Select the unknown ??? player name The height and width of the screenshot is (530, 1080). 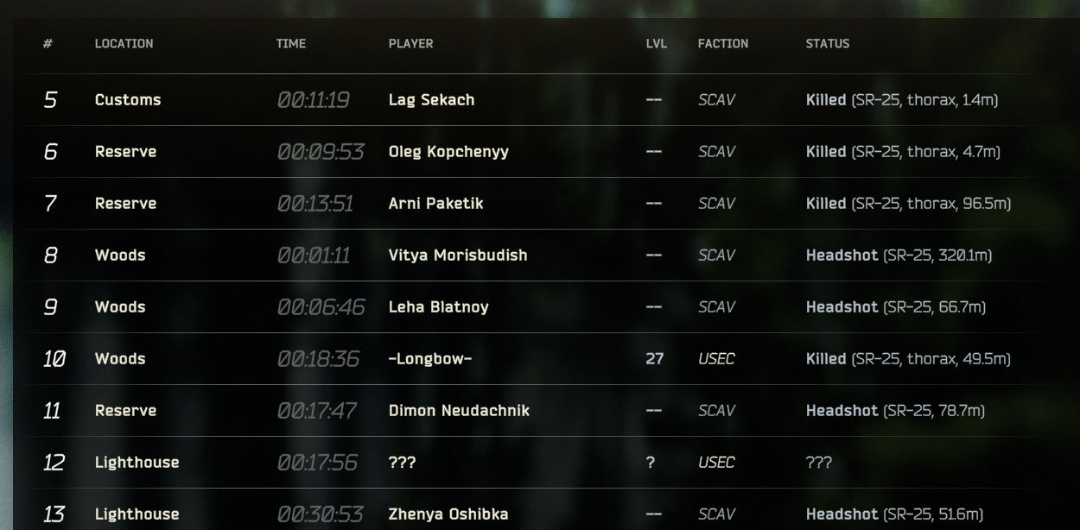(403, 463)
